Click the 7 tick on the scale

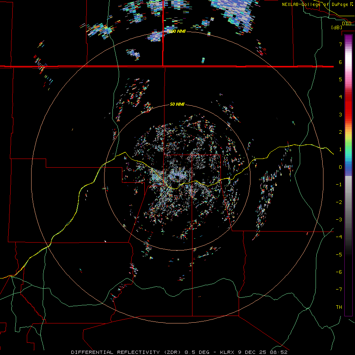[340, 44]
